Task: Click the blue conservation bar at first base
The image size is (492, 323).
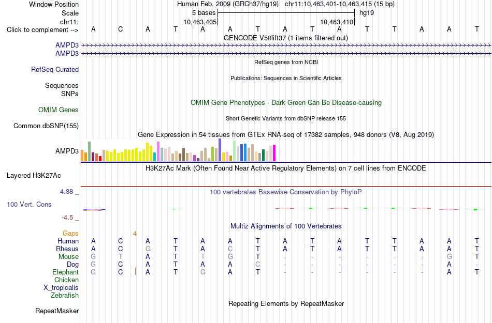Action: coord(94,209)
